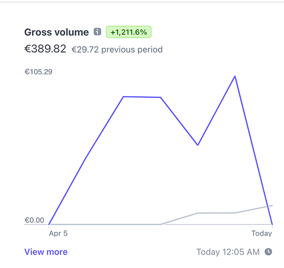Click the €0.00 y-axis label
This screenshot has width=284, height=268.
[34, 220]
